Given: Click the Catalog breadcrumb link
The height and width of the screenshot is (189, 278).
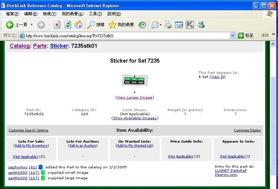Looking at the screenshot, I should tap(20, 46).
